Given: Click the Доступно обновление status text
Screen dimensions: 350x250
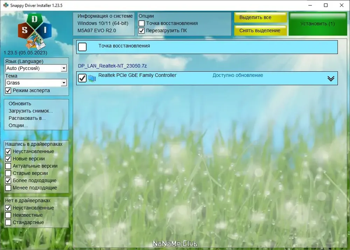Looking at the screenshot, I should click(x=238, y=76).
